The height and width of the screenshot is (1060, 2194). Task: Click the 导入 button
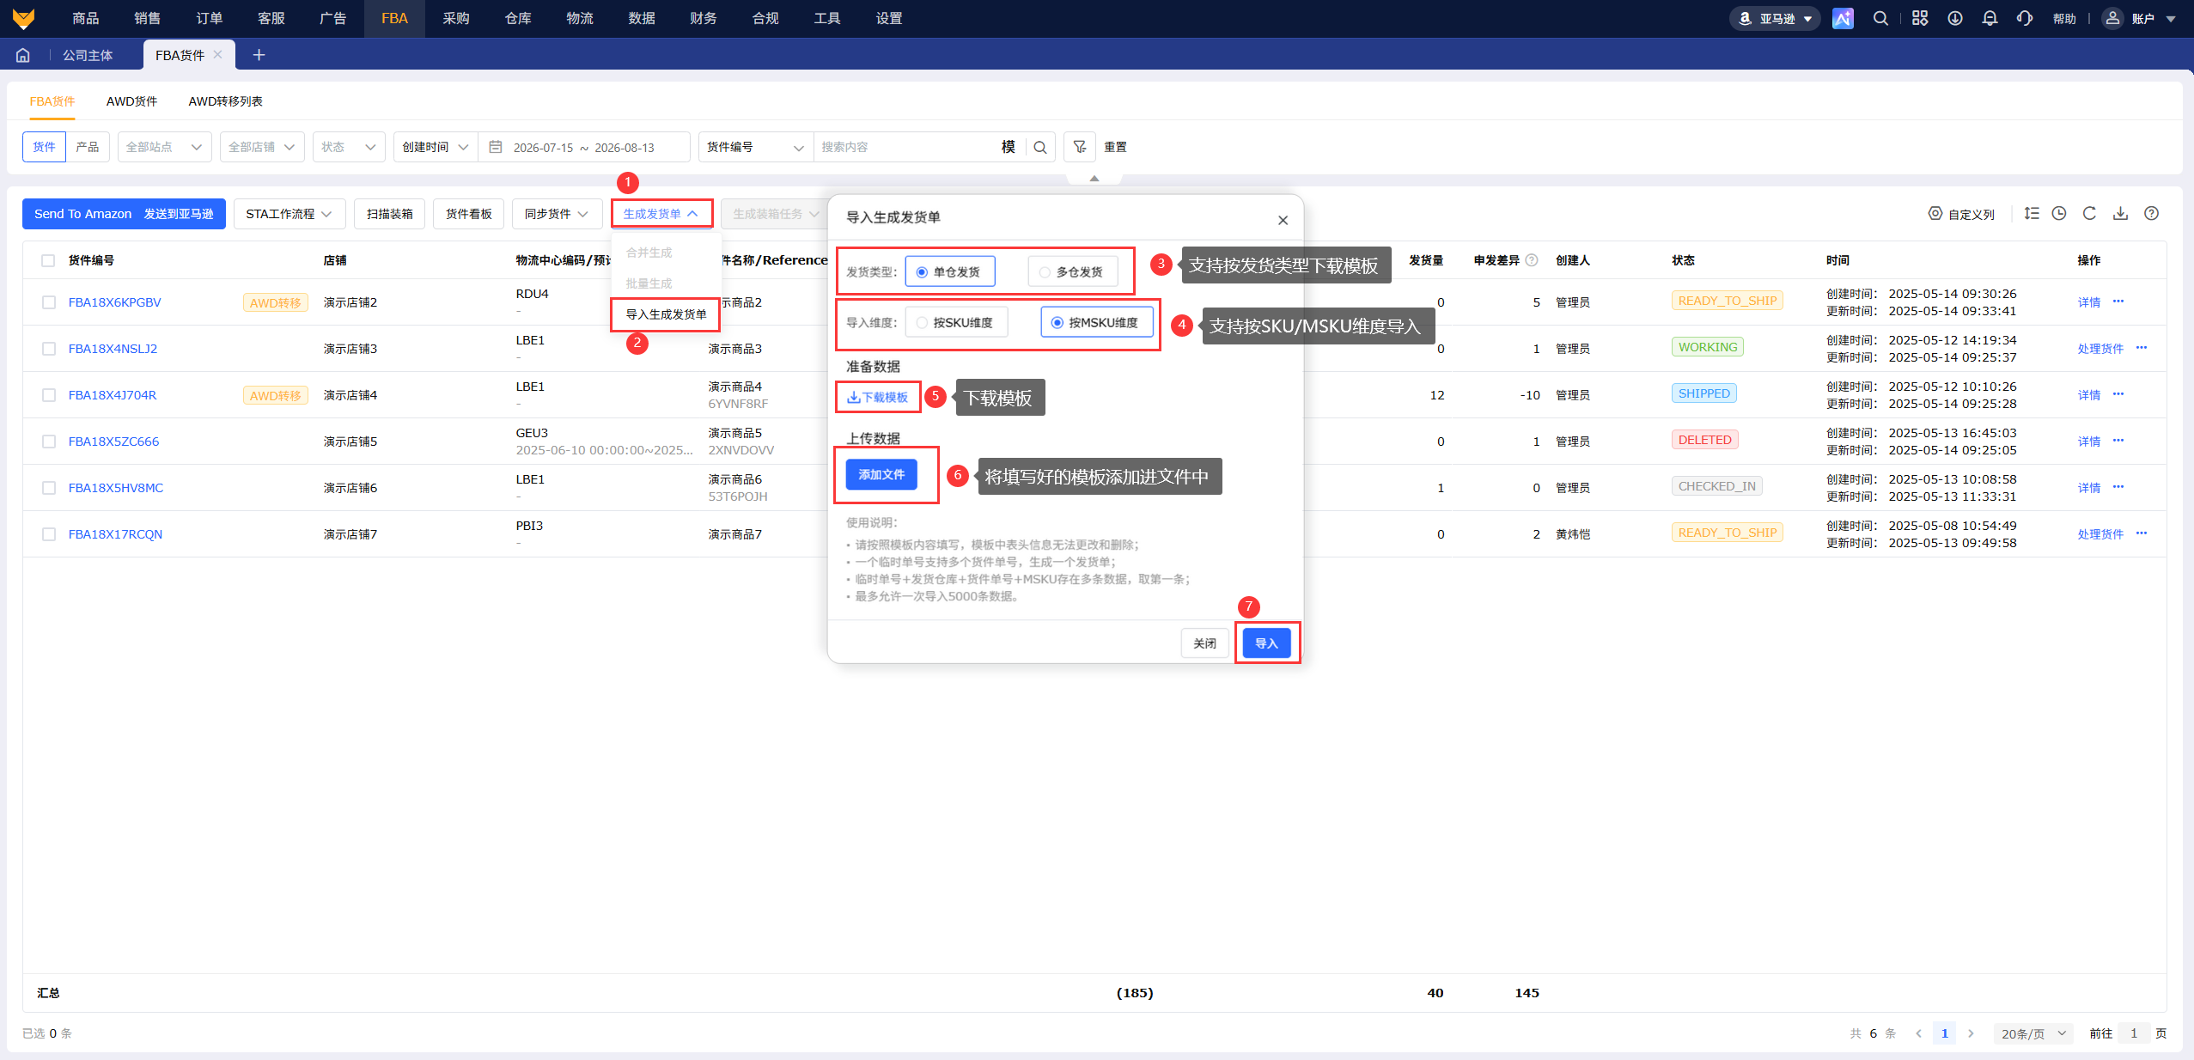point(1266,643)
